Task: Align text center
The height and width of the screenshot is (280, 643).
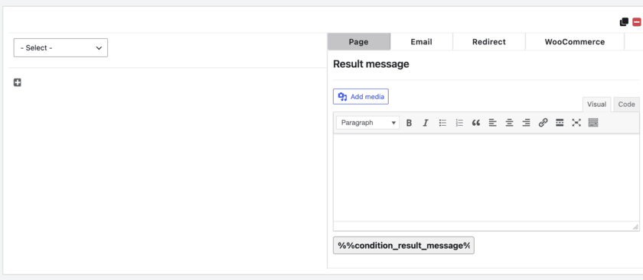Action: point(509,123)
